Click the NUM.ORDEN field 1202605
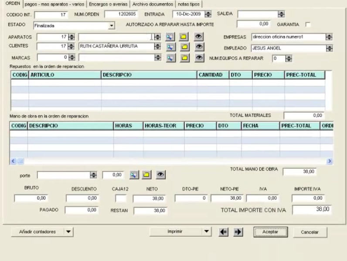The width and height of the screenshot is (347, 261). click(x=121, y=14)
